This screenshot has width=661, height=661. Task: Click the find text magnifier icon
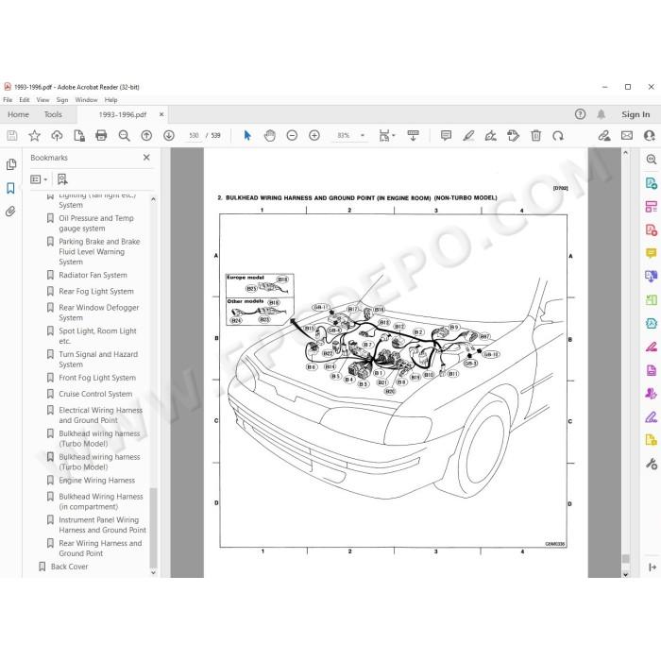click(124, 135)
